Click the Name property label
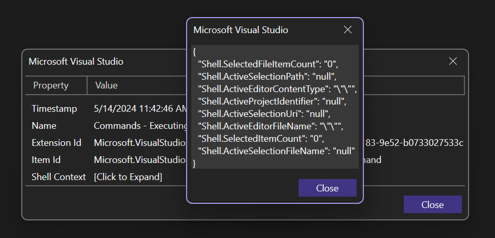Image resolution: width=495 pixels, height=238 pixels. pyautogui.click(x=44, y=126)
